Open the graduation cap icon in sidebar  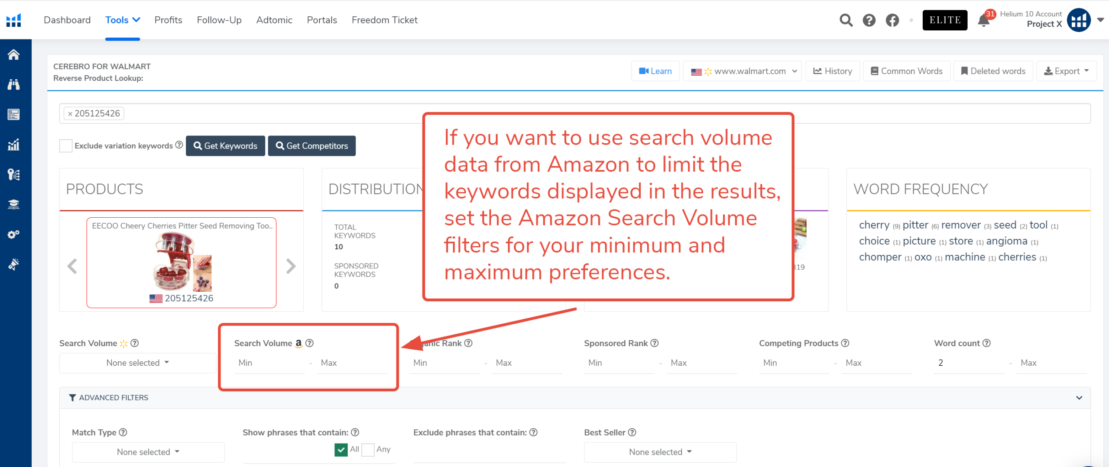coord(13,204)
